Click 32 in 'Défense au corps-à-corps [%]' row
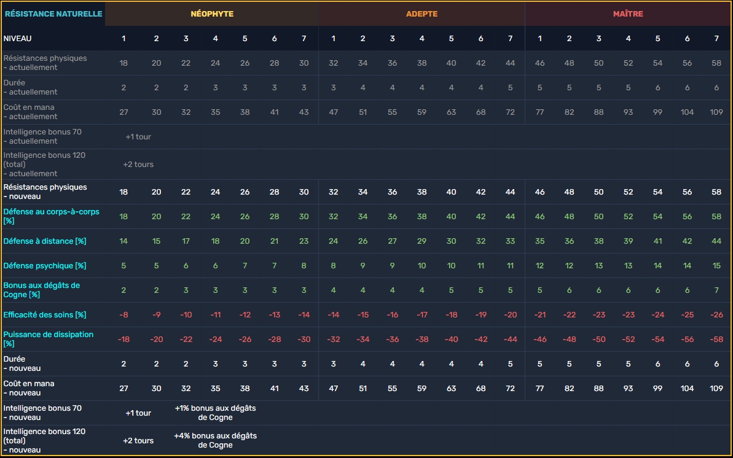The height and width of the screenshot is (458, 733). pos(333,216)
